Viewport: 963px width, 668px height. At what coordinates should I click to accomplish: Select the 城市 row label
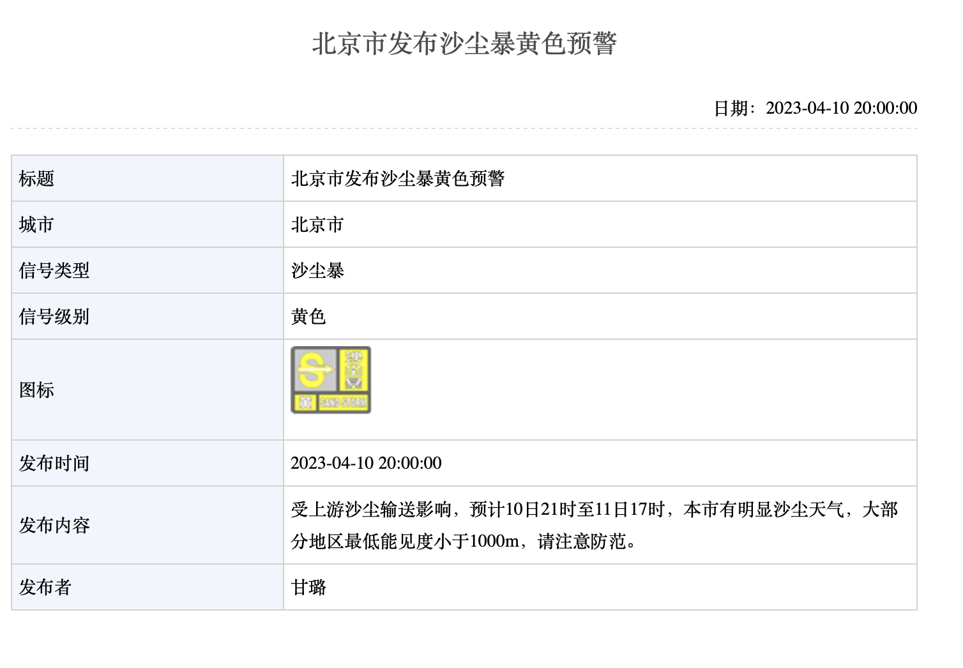point(36,225)
